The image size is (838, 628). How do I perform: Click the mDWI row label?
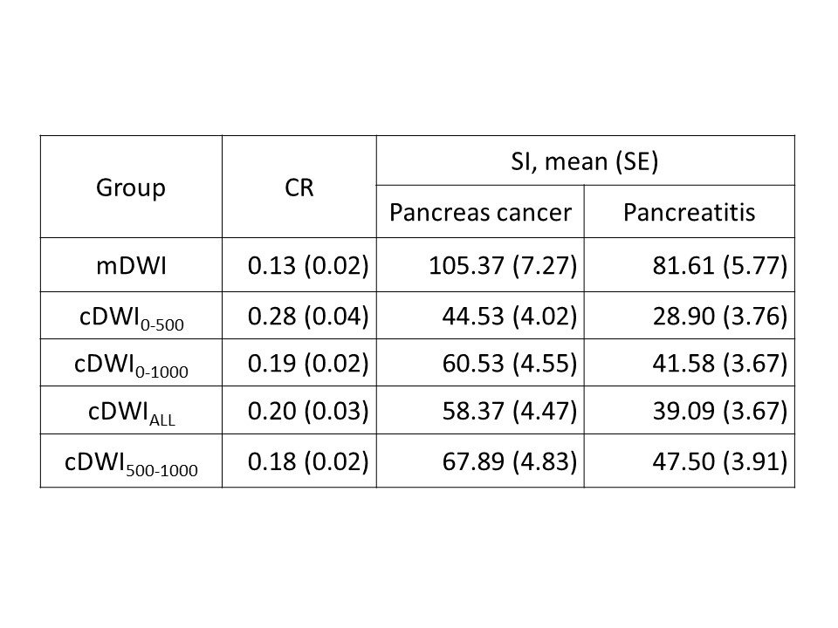point(131,265)
